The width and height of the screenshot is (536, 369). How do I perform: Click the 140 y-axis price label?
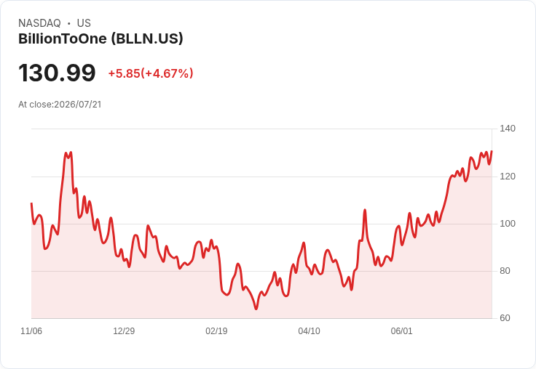508,129
